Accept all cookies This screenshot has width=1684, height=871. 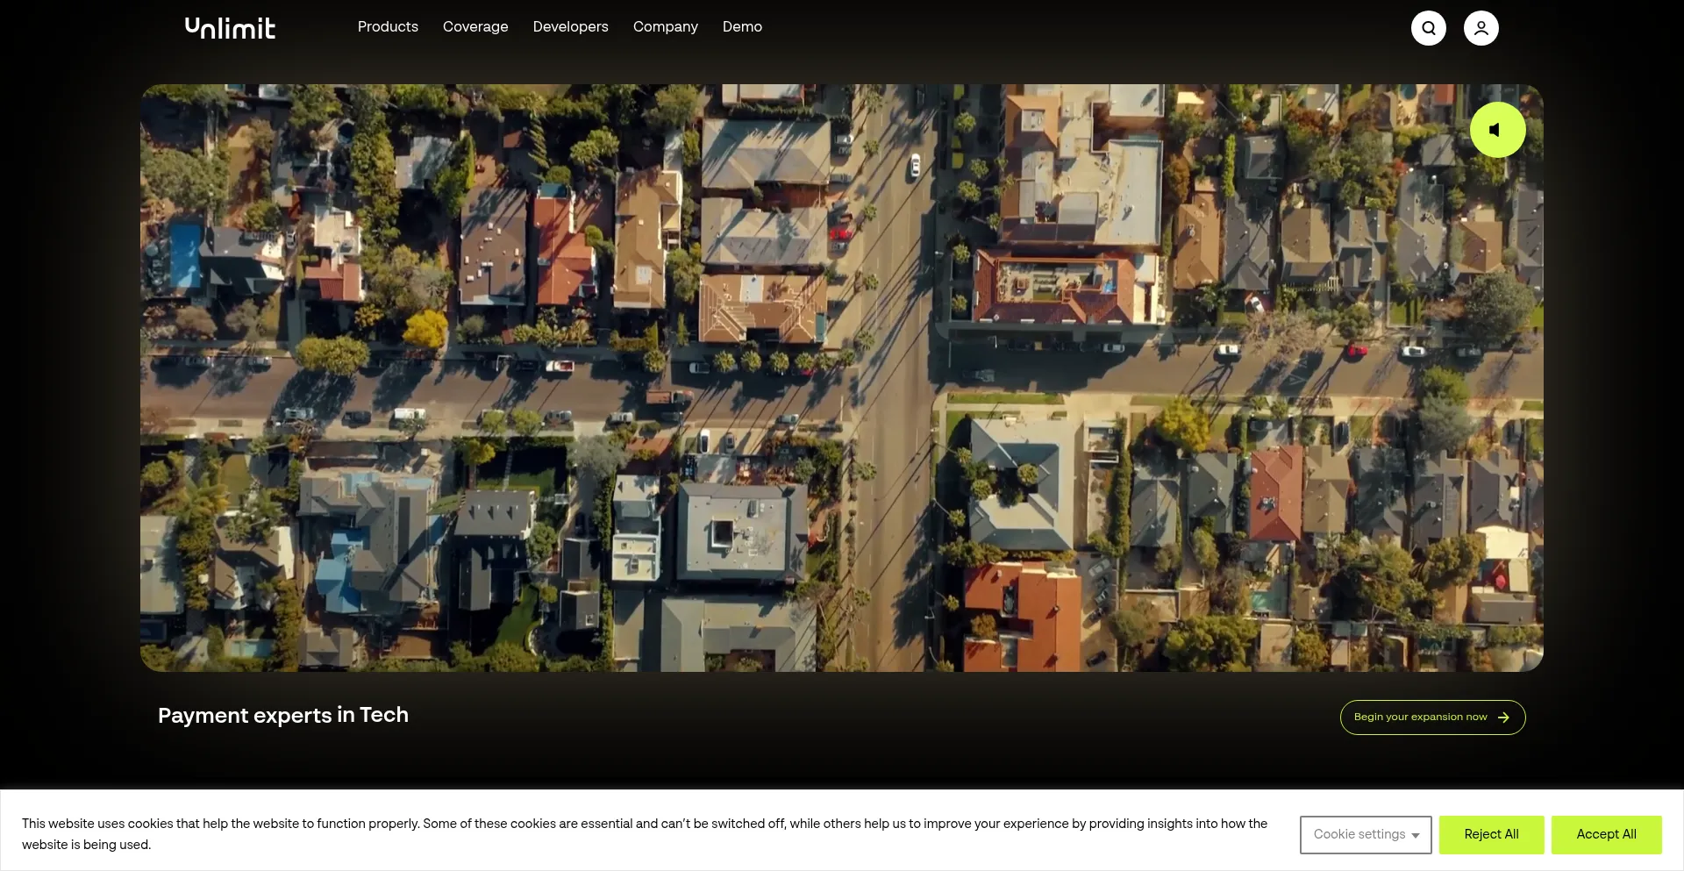[x=1606, y=835]
